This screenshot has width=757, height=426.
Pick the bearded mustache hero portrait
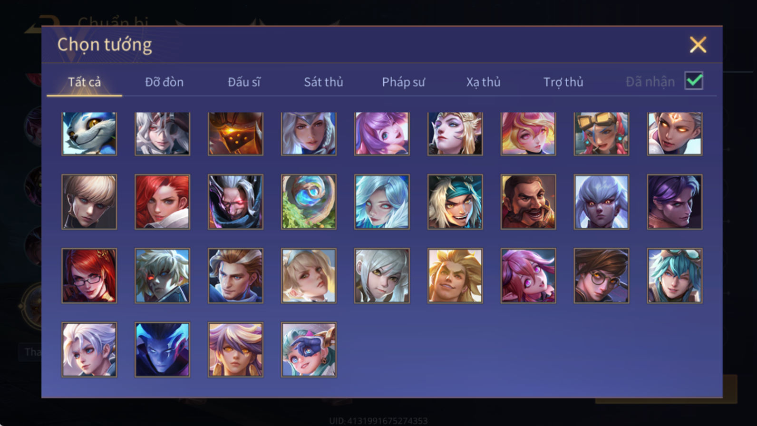click(528, 202)
